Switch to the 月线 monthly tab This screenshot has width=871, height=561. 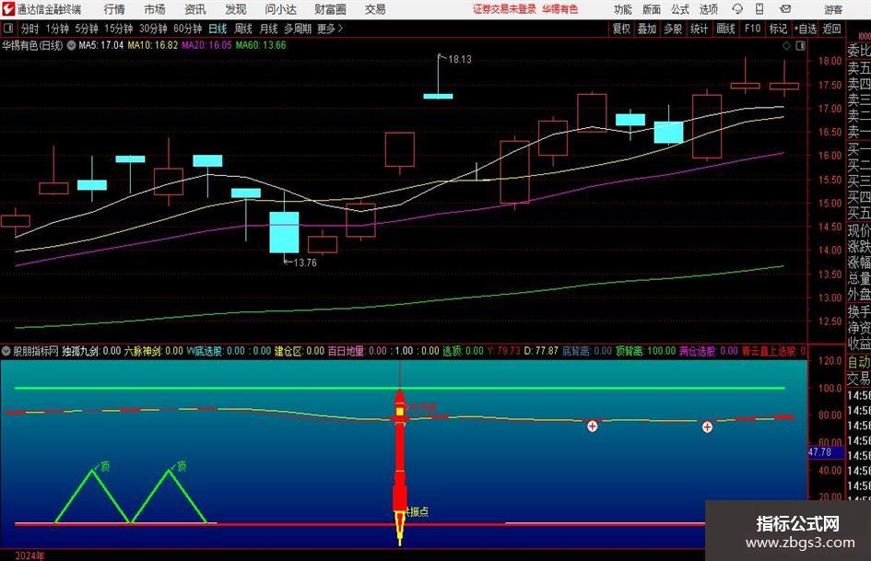[x=268, y=29]
